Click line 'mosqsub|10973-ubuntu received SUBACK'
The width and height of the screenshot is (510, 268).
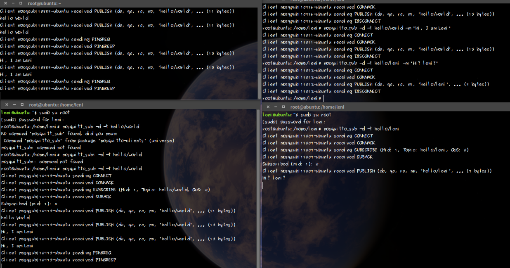coord(56,197)
